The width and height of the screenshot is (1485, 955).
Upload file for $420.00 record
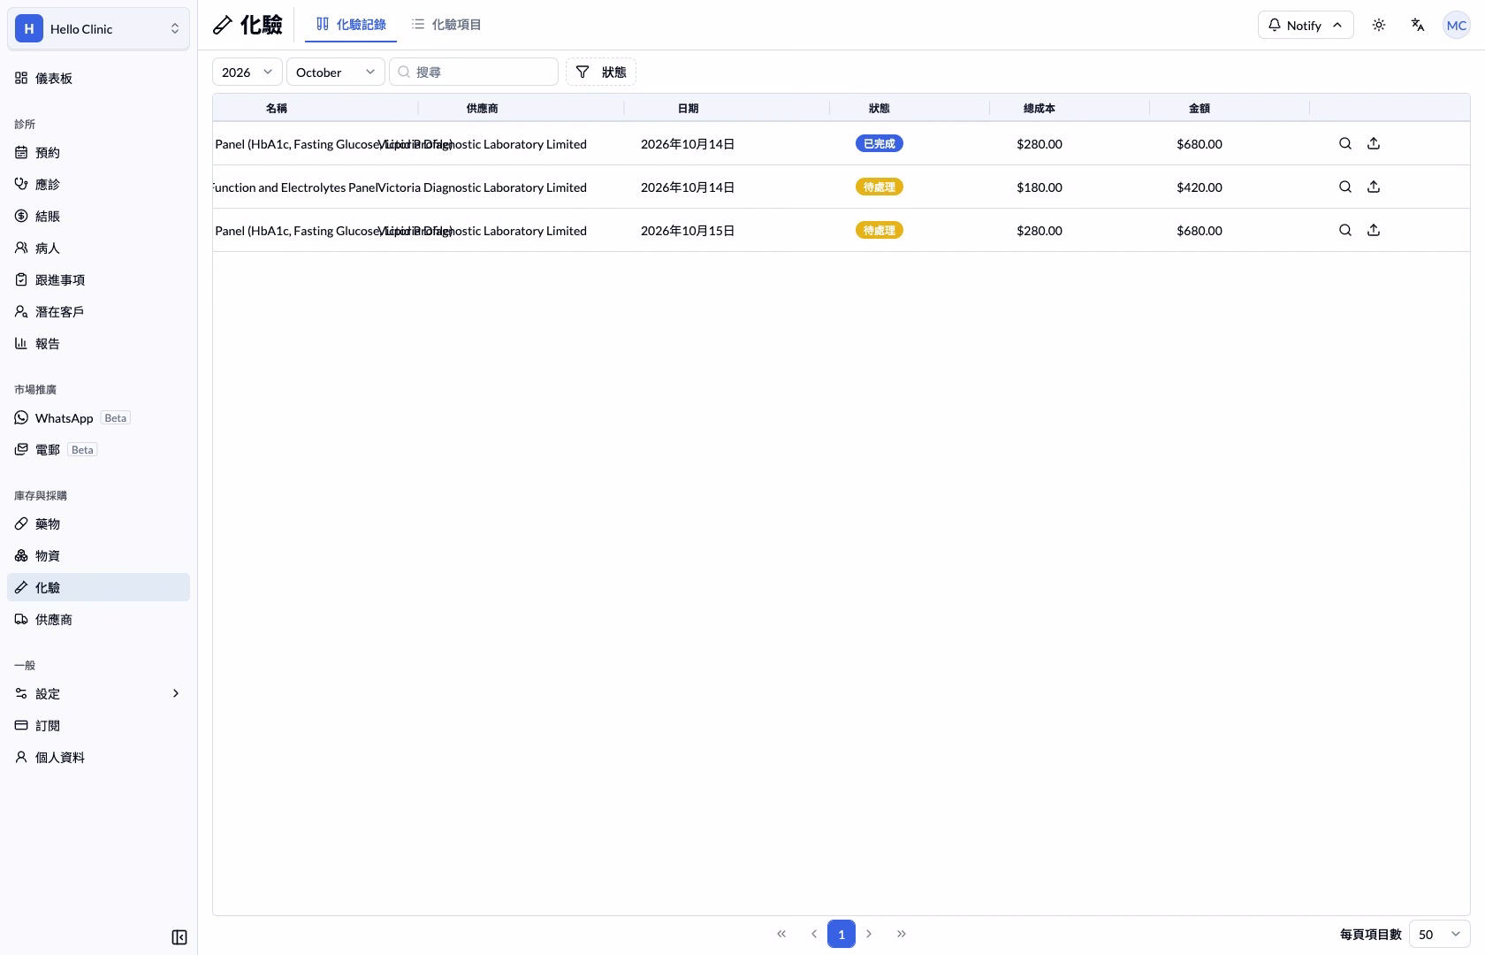(1374, 187)
